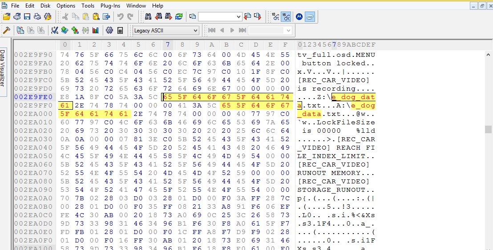
Task: Switch to Intel byte ordering
Action: pos(310,17)
